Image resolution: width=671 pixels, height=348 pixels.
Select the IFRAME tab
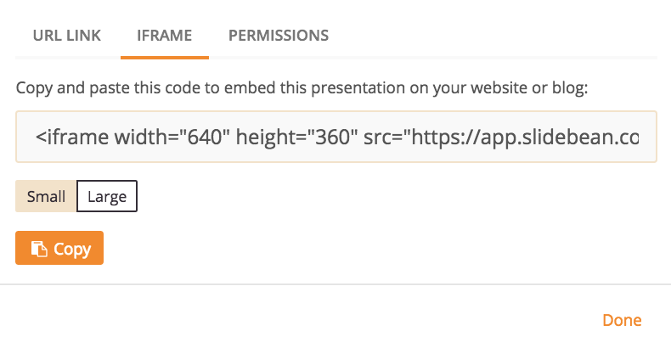164,36
